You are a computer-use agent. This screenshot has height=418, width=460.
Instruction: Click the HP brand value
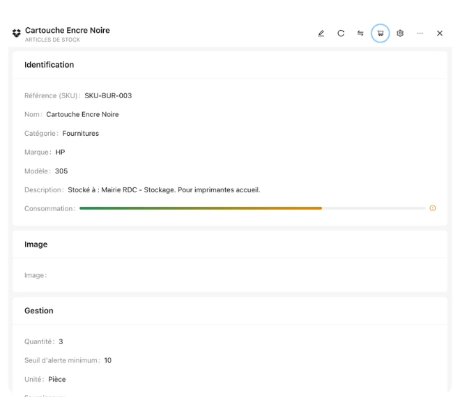tap(60, 153)
